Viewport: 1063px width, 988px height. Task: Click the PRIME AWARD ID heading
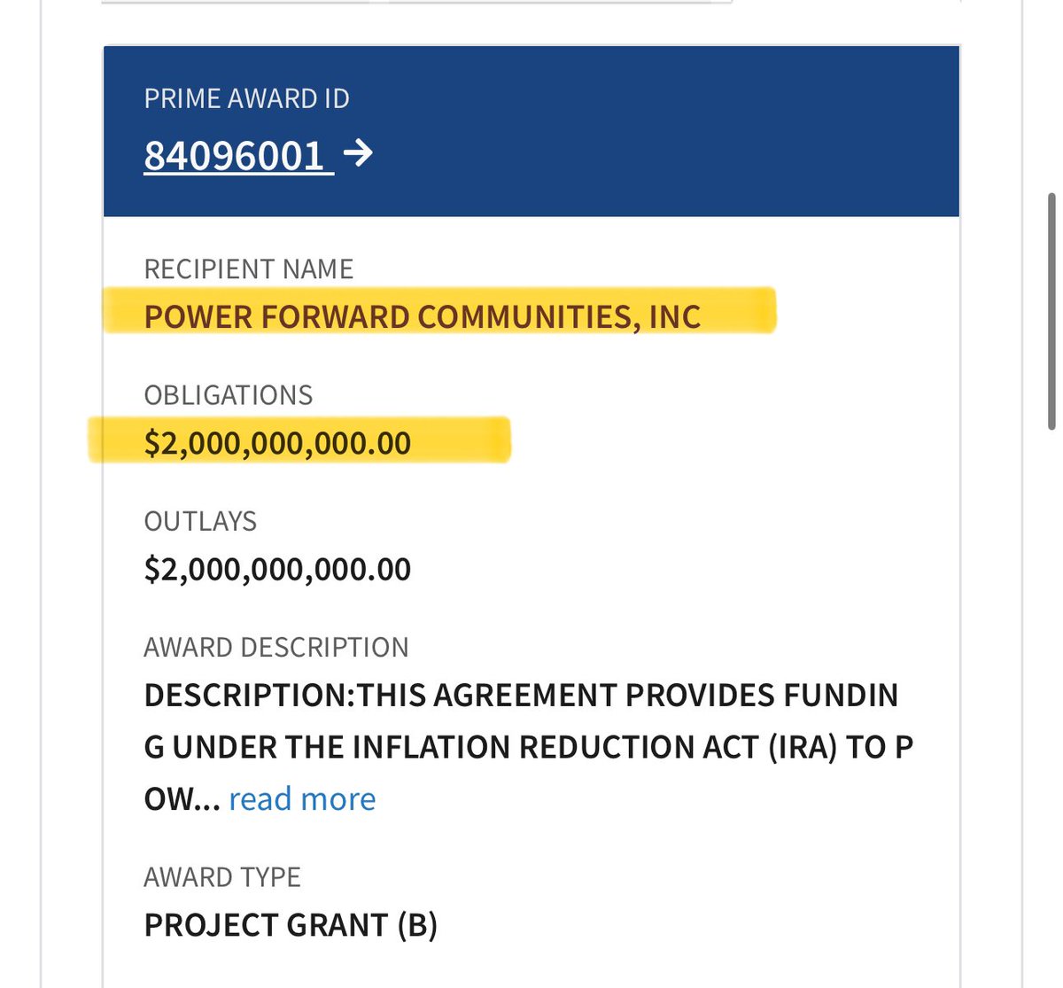(246, 98)
